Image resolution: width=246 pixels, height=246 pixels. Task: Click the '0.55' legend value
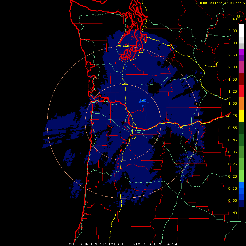coord(233,128)
